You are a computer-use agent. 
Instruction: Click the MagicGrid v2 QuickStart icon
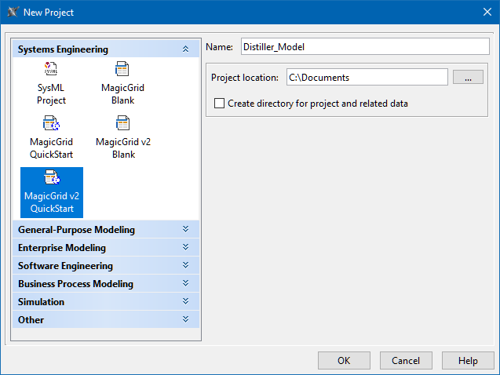click(52, 178)
